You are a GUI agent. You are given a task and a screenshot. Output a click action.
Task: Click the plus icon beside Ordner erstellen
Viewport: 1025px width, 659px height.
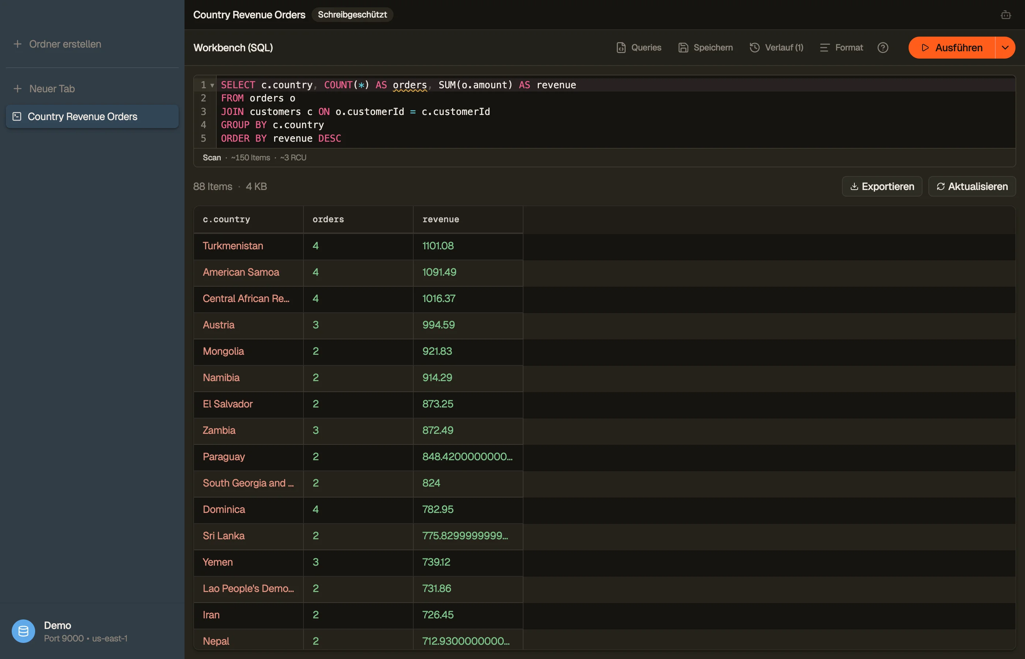(18, 44)
